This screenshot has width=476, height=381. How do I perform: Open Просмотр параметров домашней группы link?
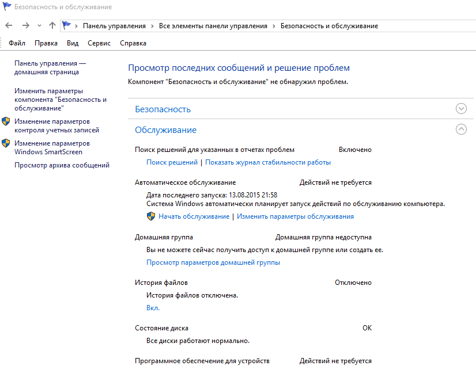click(x=213, y=262)
